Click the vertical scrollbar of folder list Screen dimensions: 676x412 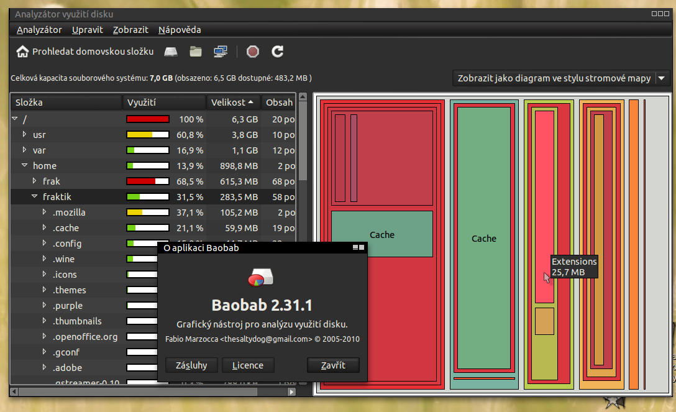[x=303, y=141]
